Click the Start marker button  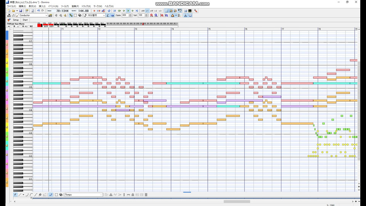(25, 20)
